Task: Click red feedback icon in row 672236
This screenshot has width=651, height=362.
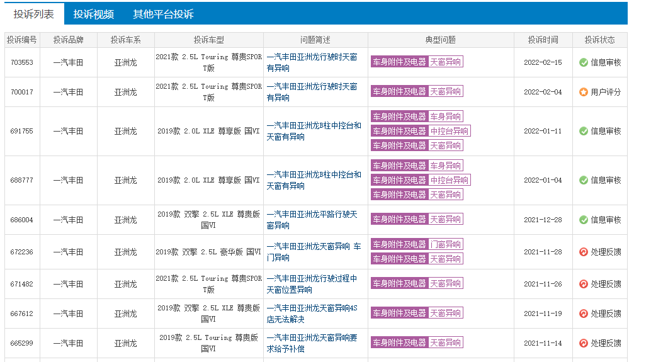Action: [x=584, y=252]
